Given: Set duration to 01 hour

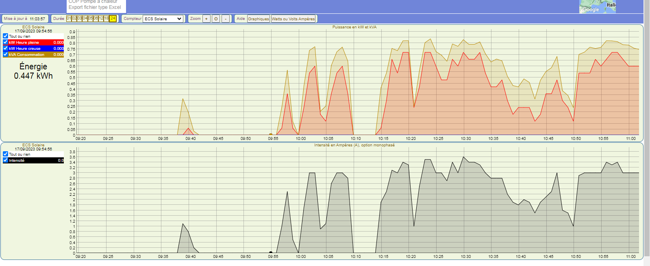Looking at the screenshot, I should [x=69, y=19].
